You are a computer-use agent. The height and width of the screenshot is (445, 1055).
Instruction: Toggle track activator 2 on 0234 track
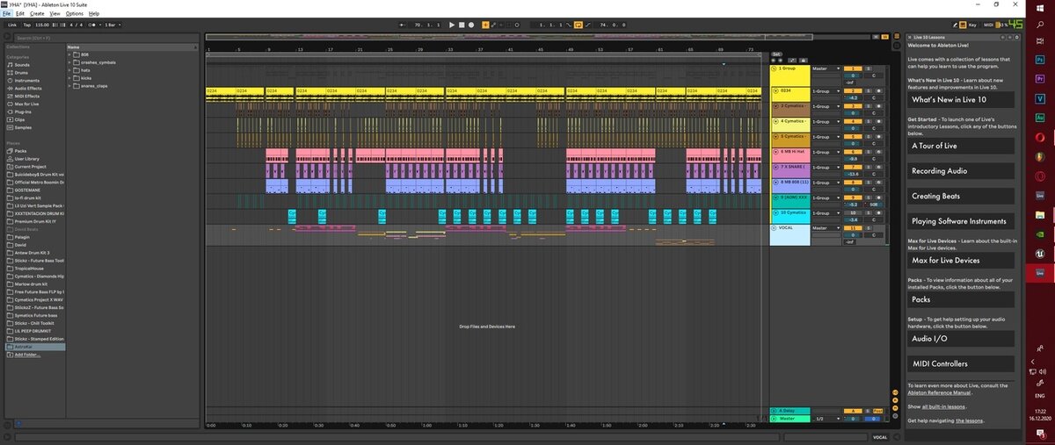point(853,90)
